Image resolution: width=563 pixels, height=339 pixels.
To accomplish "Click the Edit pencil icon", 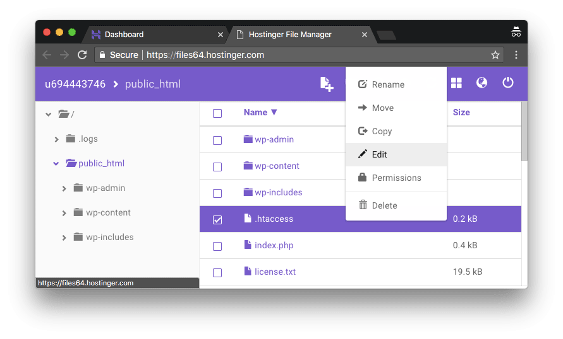I will point(363,154).
